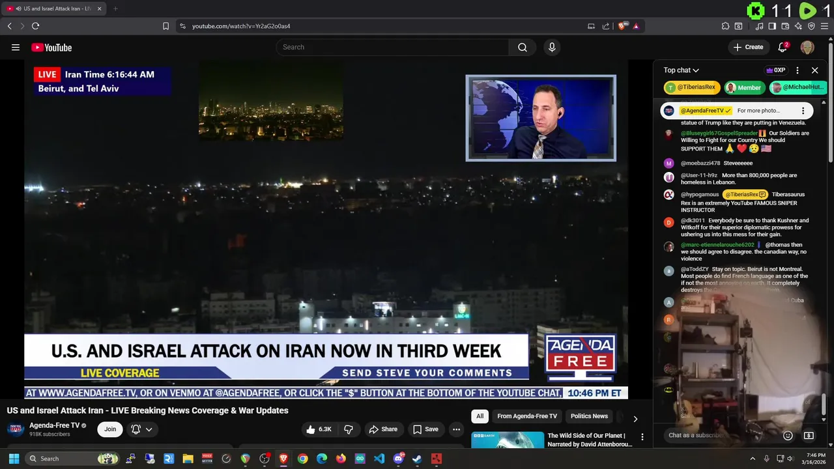Start voice search with the microphone
The height and width of the screenshot is (469, 834).
(552, 47)
